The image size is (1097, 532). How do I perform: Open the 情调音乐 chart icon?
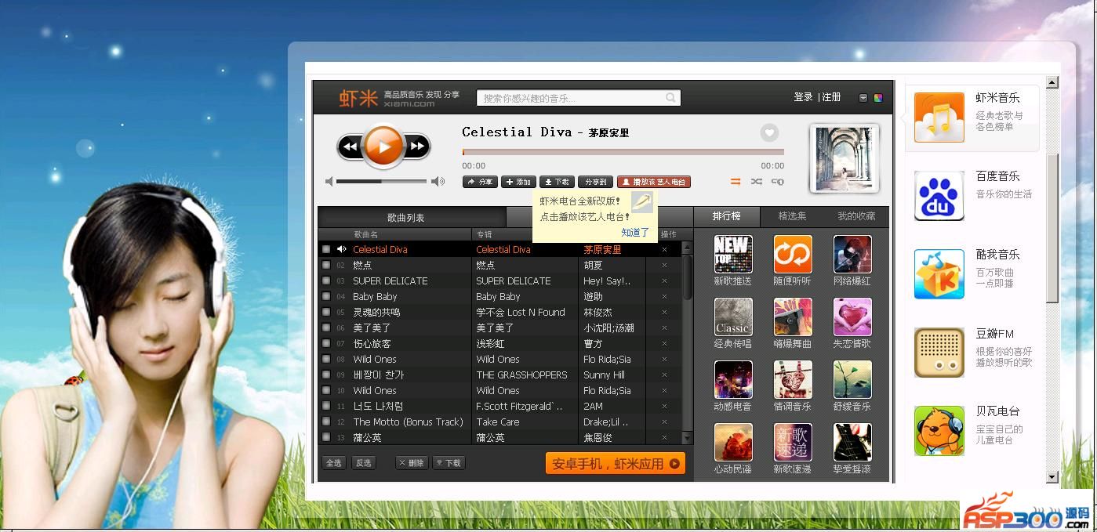793,379
